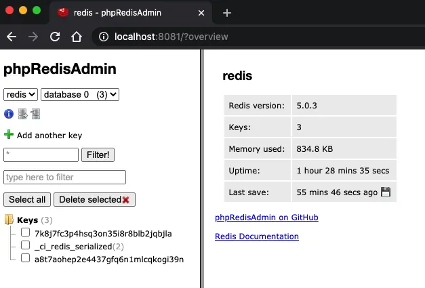Image resolution: width=425 pixels, height=288 pixels.
Task: Click the Redis version value 5.0.3
Action: 306,106
